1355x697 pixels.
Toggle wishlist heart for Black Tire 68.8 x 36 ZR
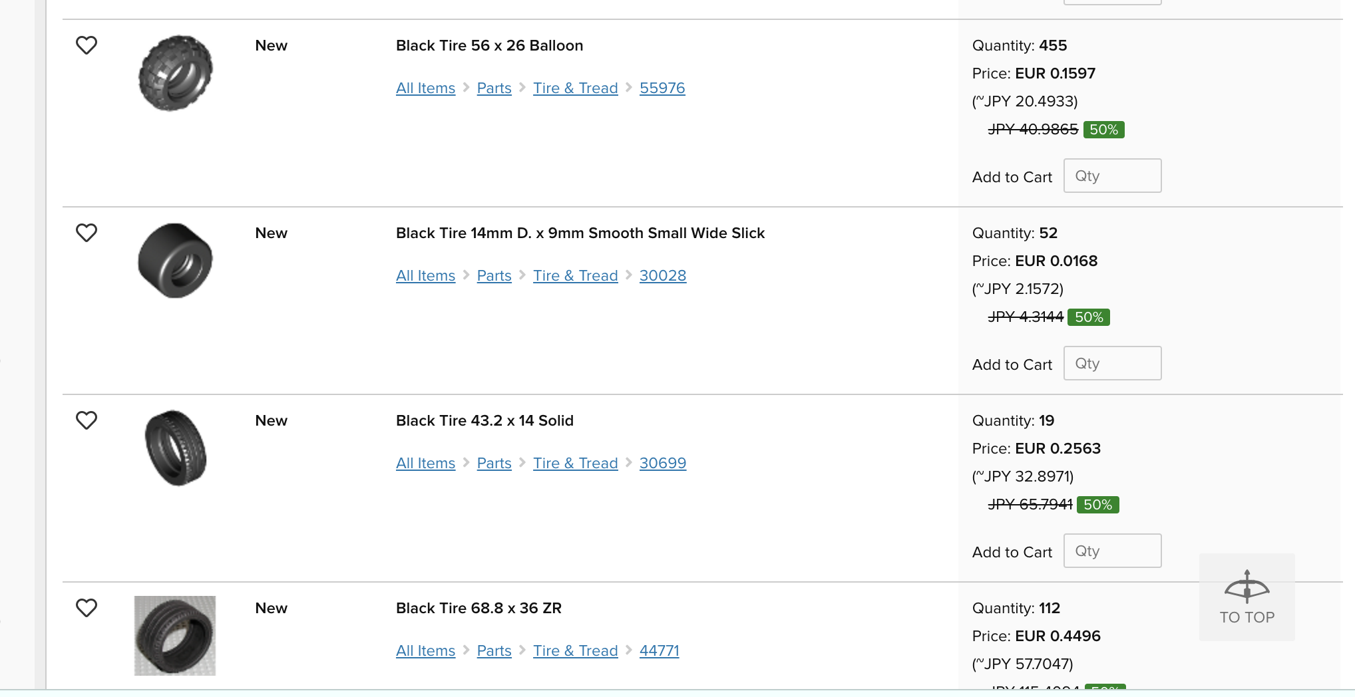87,608
